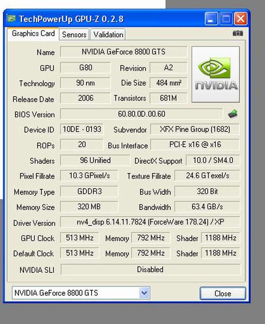Click Bus Interface value PCI-E x16 @ x16
The height and width of the screenshot is (324, 265).
[195, 144]
